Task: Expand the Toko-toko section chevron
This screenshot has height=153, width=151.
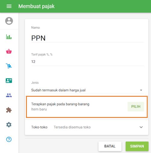Action: pos(141,127)
